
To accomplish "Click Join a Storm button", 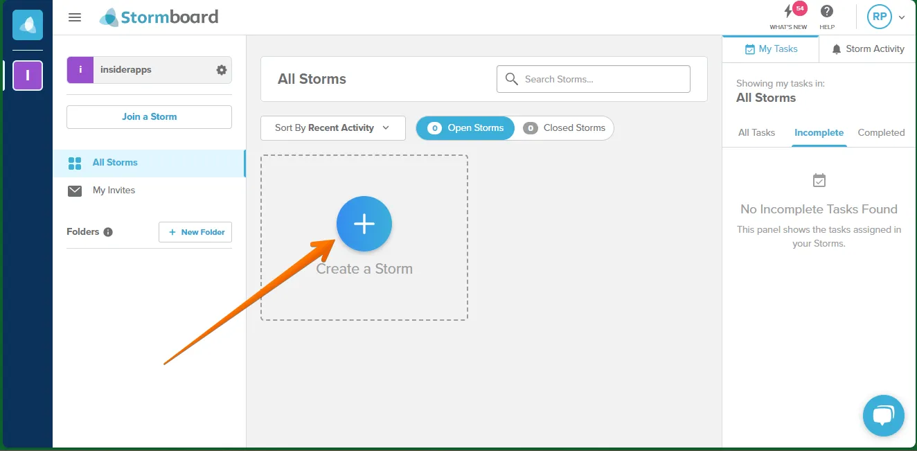I will click(x=149, y=116).
